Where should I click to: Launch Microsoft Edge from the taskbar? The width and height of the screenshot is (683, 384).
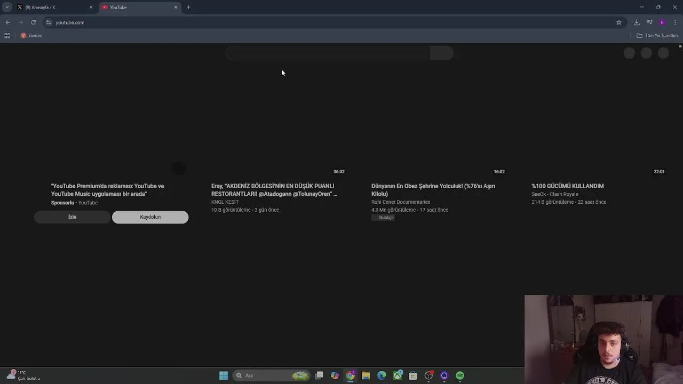coord(382,375)
